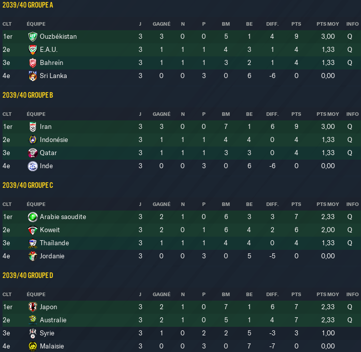The width and height of the screenshot is (361, 352).
Task: Click GAGNÉ column header in Groupe C
Action: click(161, 204)
